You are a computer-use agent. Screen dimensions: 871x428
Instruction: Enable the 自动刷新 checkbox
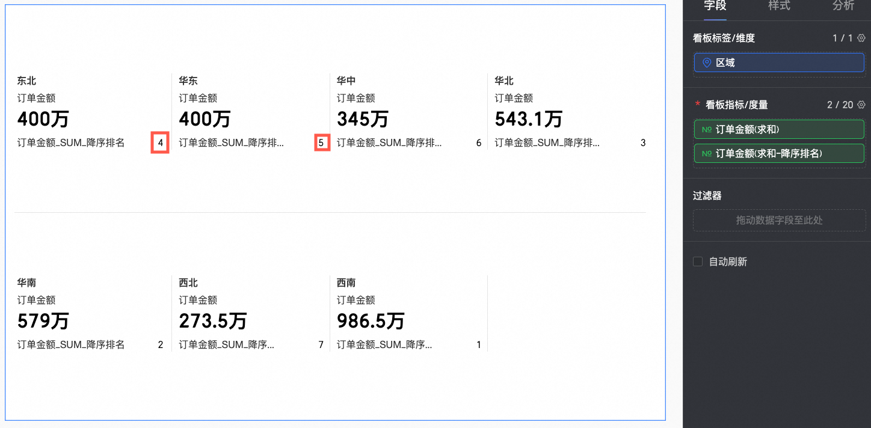tap(698, 261)
